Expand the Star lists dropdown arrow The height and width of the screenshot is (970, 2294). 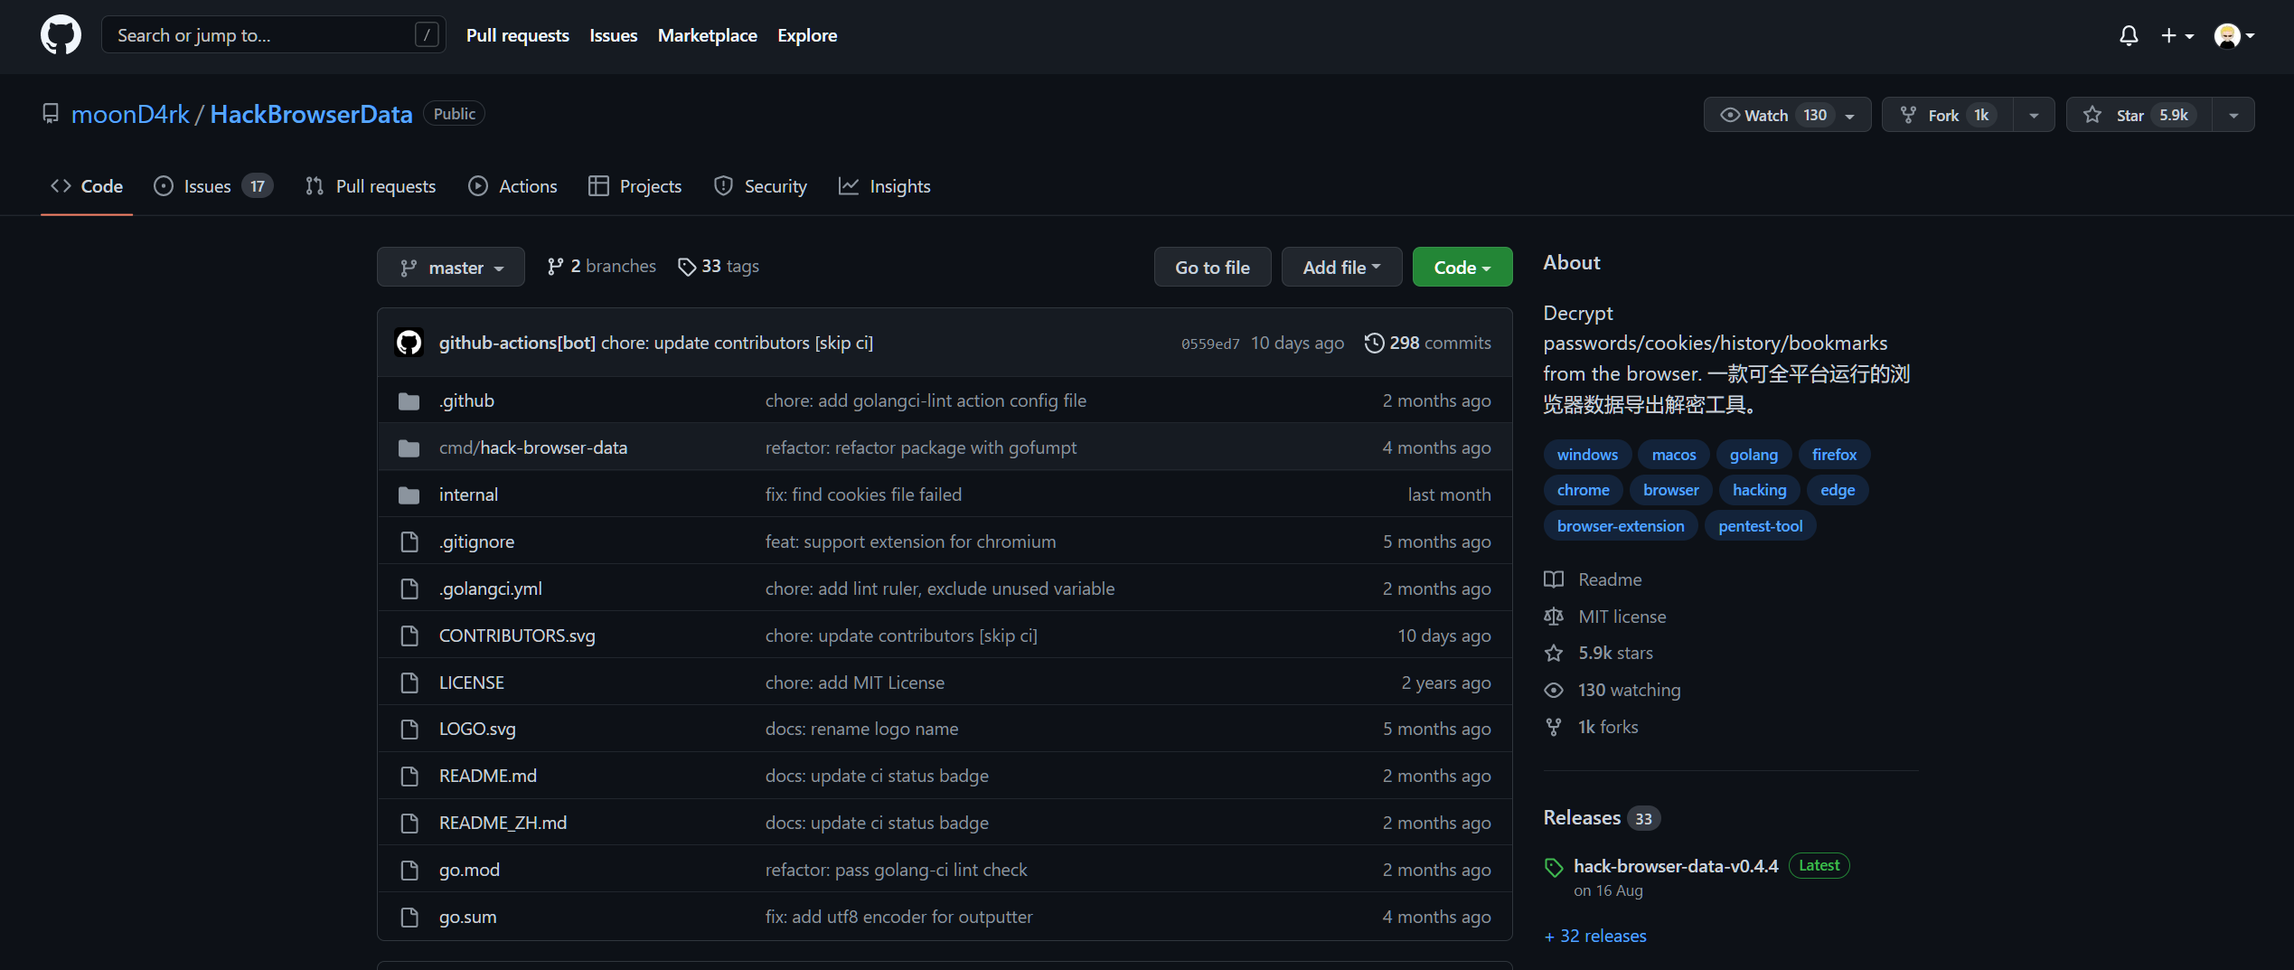tap(2233, 115)
